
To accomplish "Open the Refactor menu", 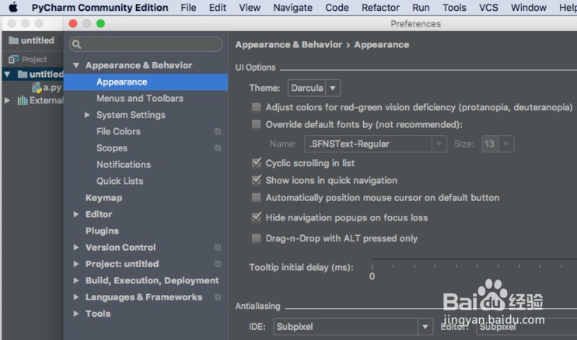I will click(380, 8).
